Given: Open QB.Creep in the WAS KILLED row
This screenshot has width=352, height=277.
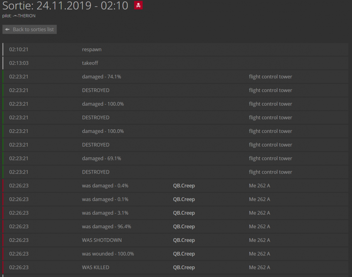Looking at the screenshot, I should tap(184, 267).
